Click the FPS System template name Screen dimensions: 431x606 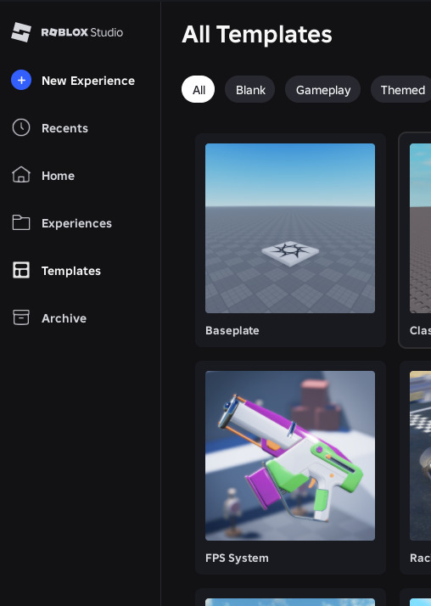point(237,558)
